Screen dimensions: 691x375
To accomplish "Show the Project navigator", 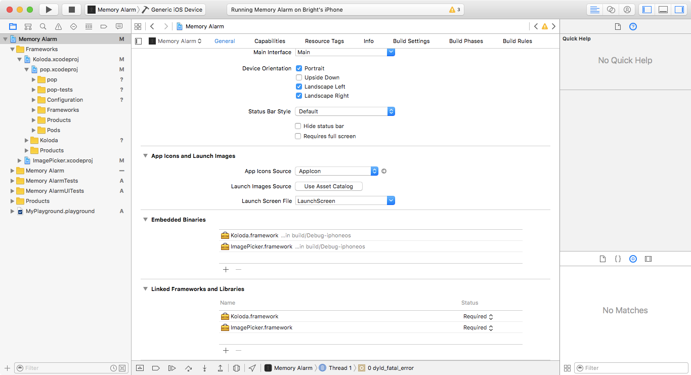I will point(13,26).
